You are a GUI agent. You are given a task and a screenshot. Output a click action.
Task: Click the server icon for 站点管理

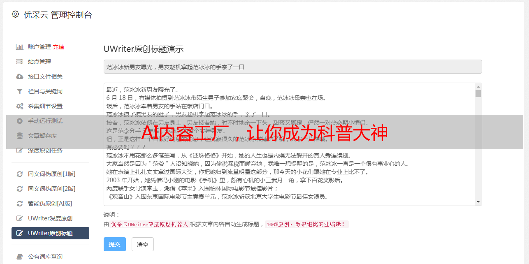pyautogui.click(x=19, y=62)
